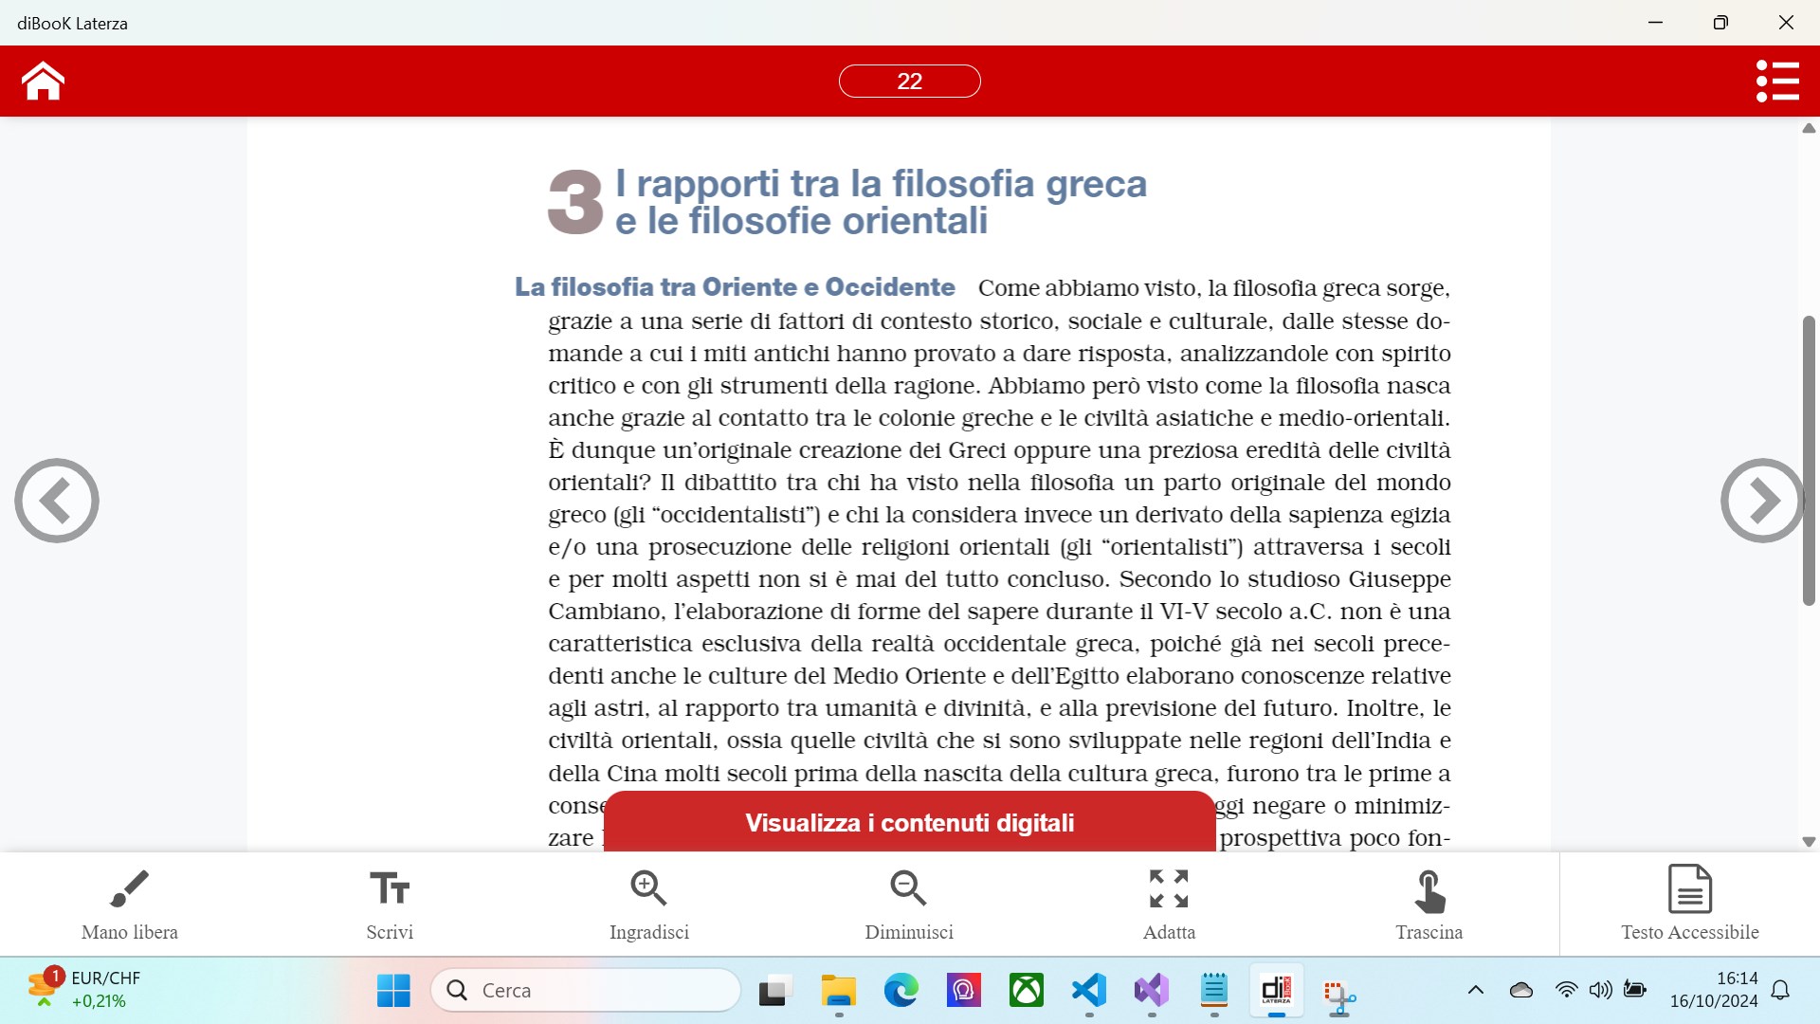The height and width of the screenshot is (1024, 1820).
Task: Activate the Trascina drag tool
Action: (1429, 904)
